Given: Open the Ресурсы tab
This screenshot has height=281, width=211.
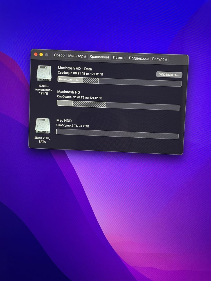Looking at the screenshot, I should pyautogui.click(x=160, y=59).
